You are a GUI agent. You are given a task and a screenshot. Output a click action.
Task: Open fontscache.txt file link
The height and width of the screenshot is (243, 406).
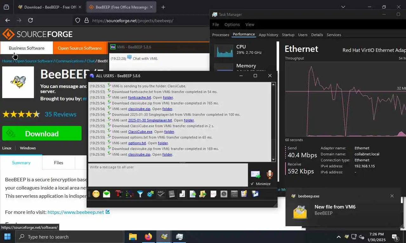140,97
